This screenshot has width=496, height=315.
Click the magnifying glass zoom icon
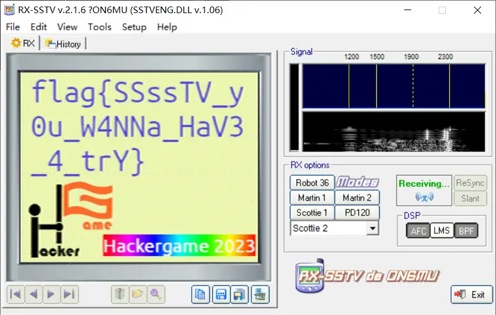tap(156, 294)
